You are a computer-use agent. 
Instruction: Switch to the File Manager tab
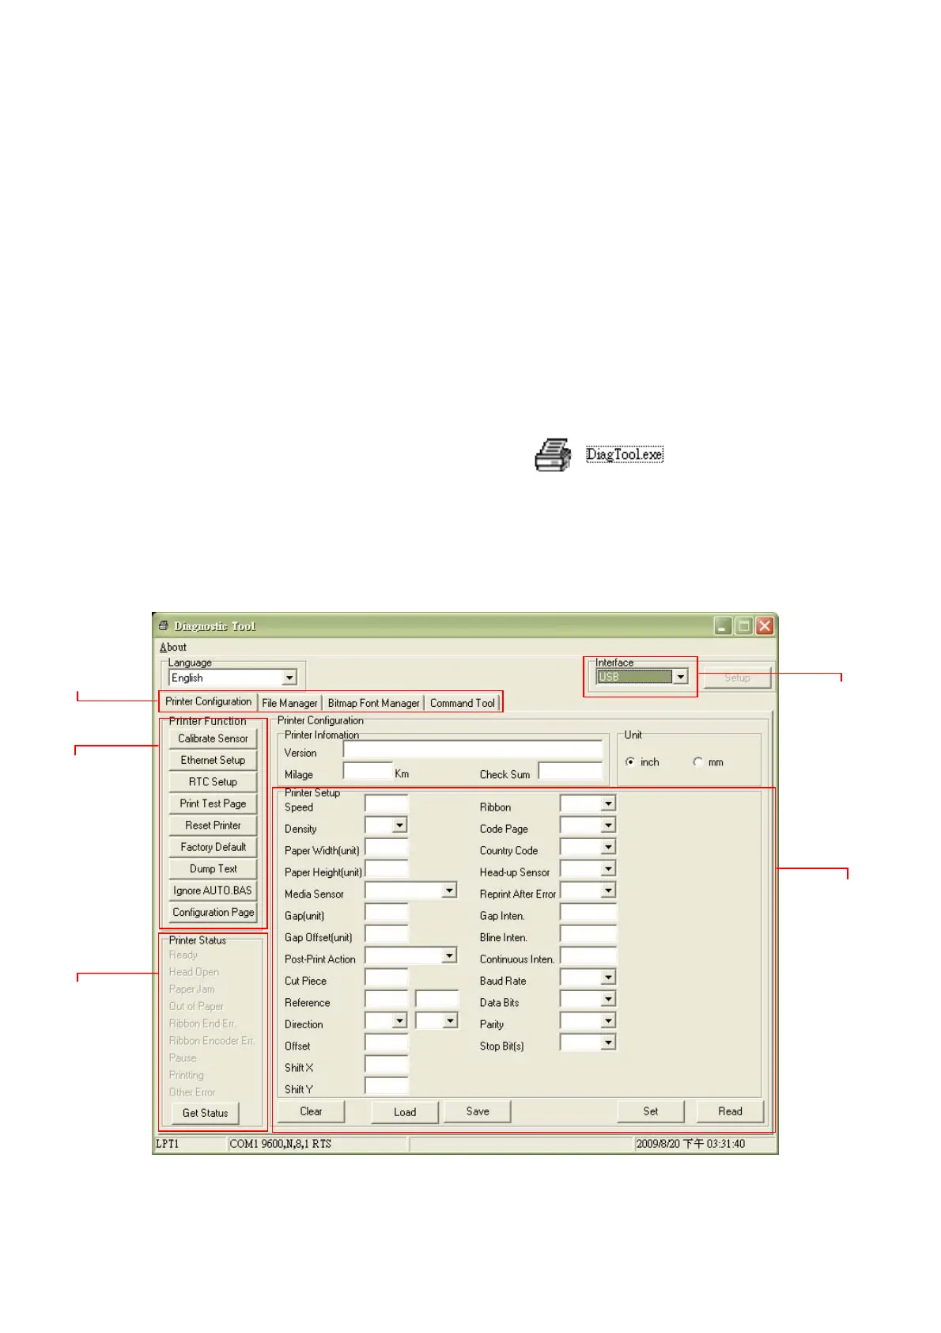(x=289, y=703)
